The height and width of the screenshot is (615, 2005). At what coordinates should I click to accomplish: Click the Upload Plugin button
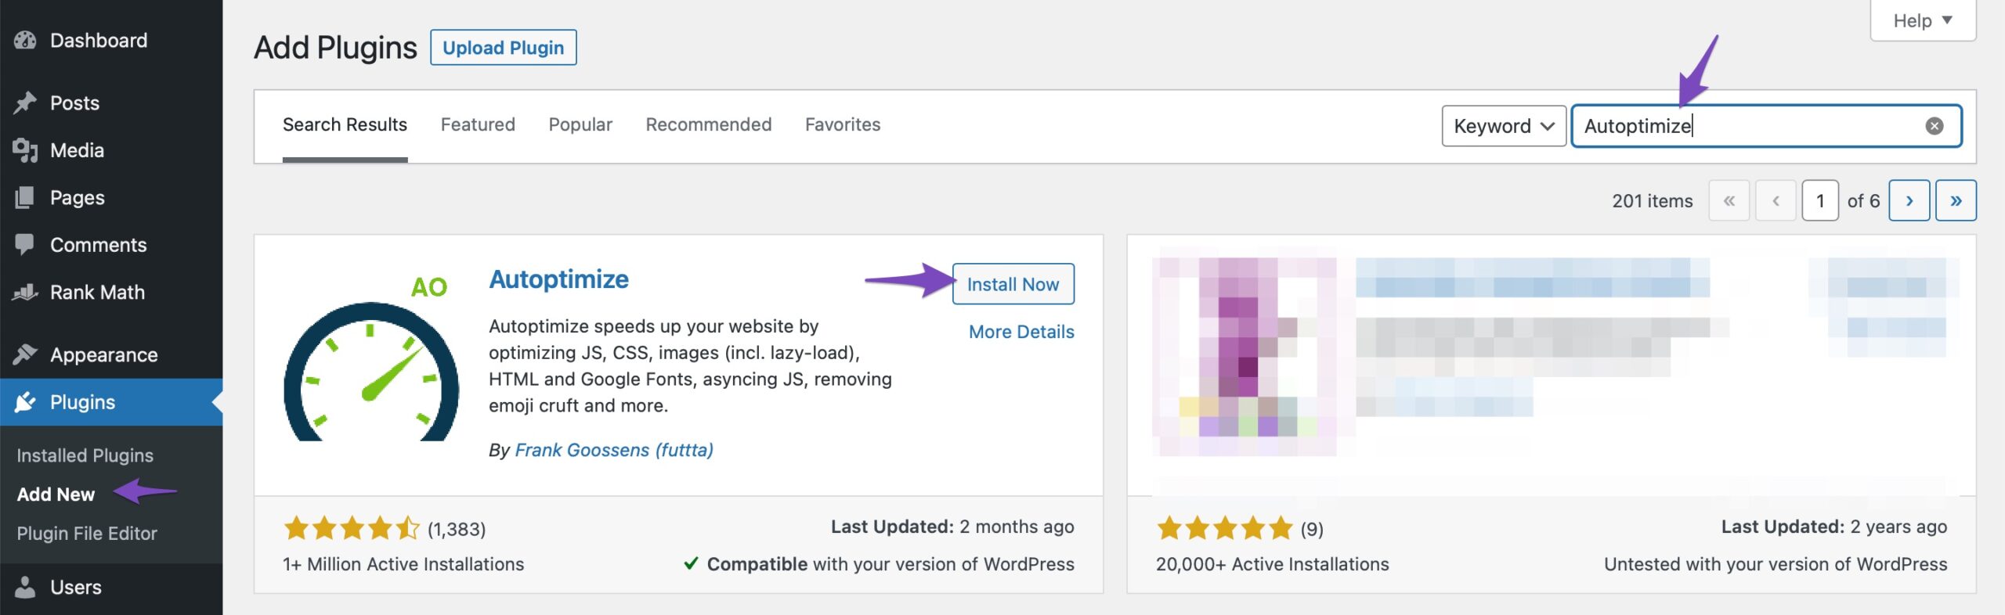(x=504, y=48)
